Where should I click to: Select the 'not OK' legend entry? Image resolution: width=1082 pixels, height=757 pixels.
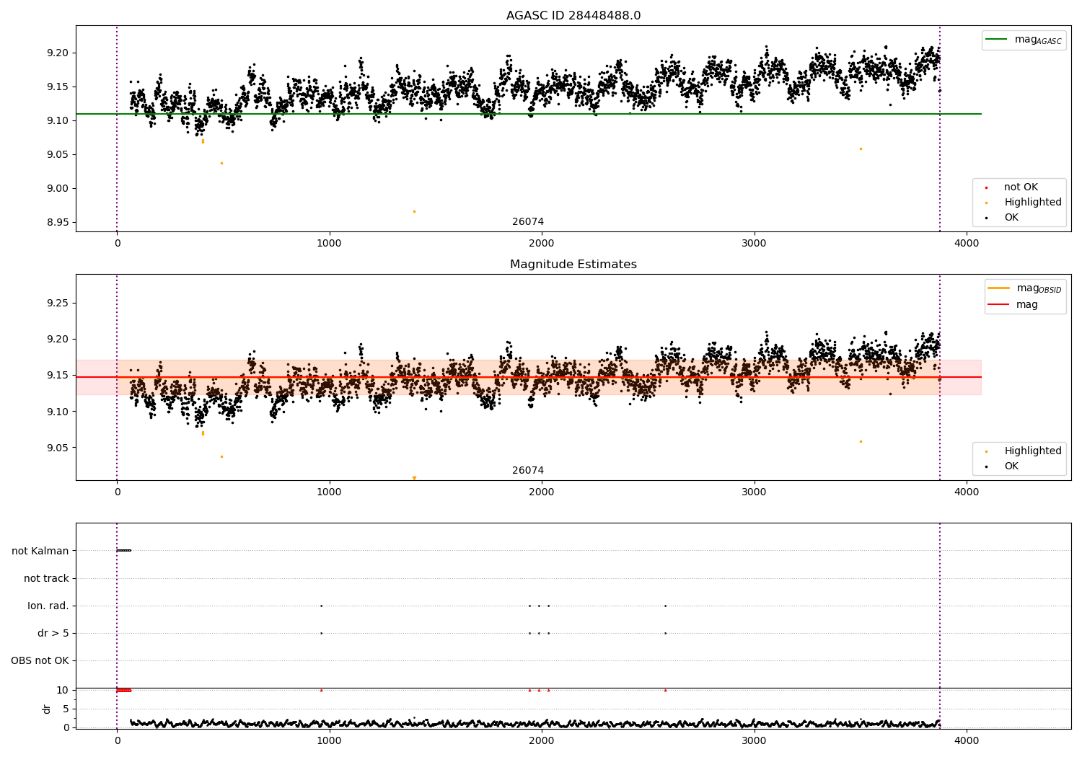point(1021,187)
